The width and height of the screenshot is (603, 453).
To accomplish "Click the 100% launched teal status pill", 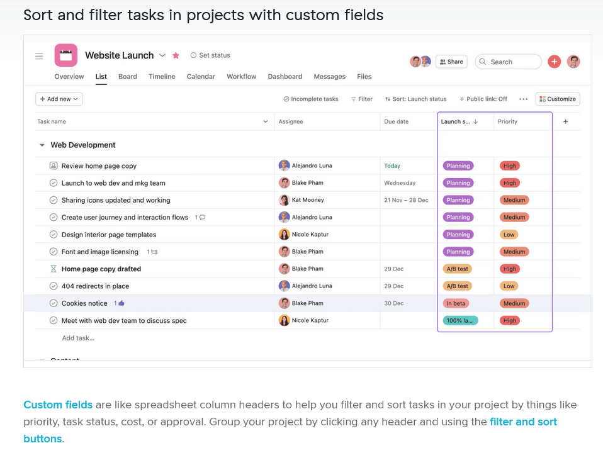I will click(x=460, y=320).
